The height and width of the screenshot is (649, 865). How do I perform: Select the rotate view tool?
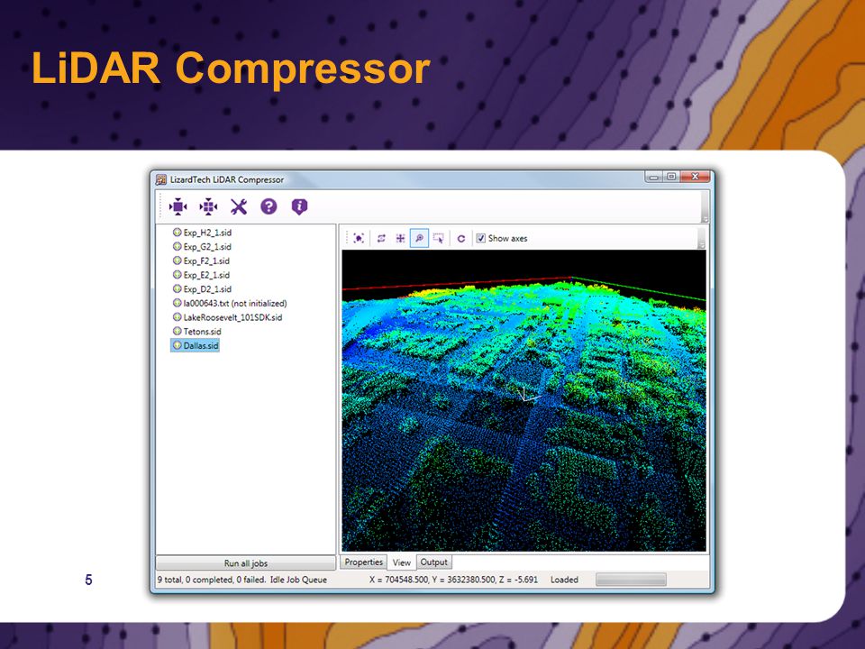(x=381, y=238)
